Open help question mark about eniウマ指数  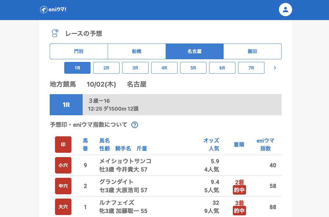tap(134, 125)
